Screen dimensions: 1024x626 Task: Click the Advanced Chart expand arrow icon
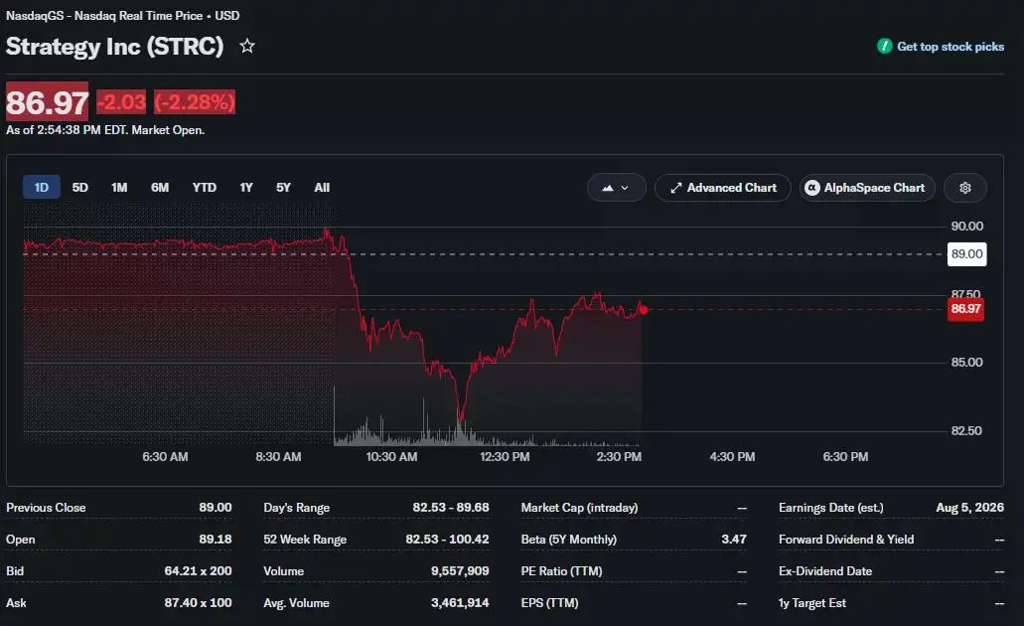click(x=676, y=188)
